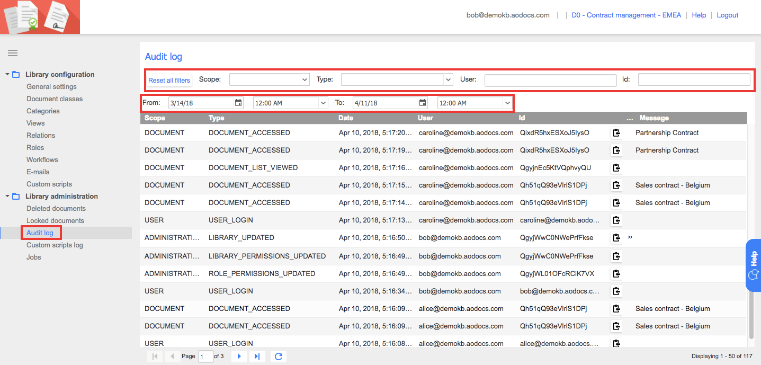Open the Scope filter dropdown
The height and width of the screenshot is (365, 761).
click(305, 79)
